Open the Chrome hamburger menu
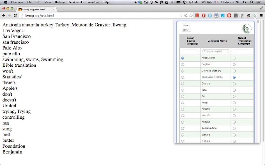265x165 pixels. point(261,16)
